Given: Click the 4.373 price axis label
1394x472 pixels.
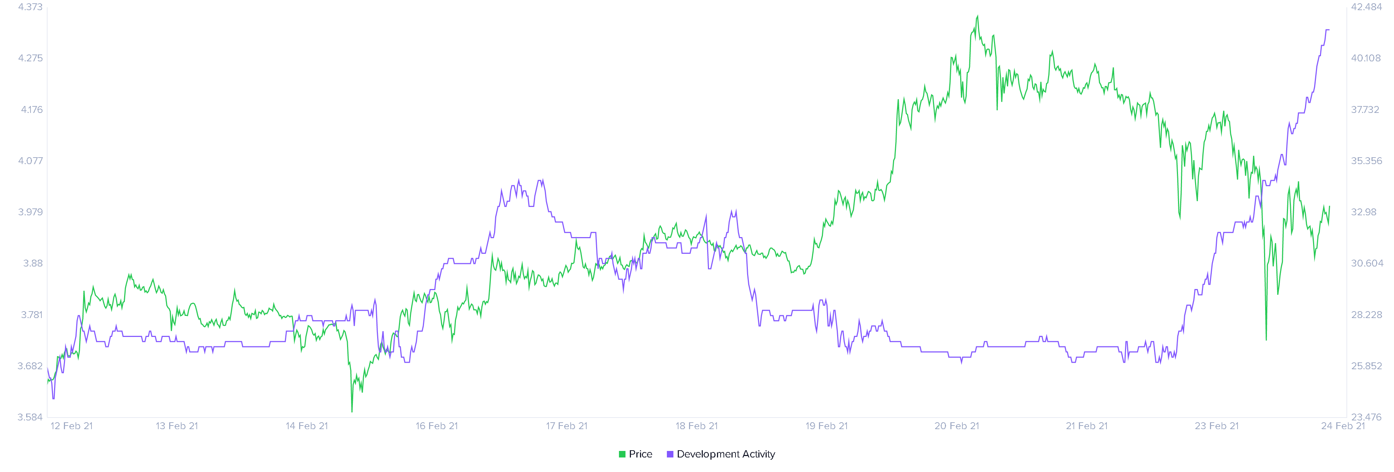Looking at the screenshot, I should coord(30,7).
